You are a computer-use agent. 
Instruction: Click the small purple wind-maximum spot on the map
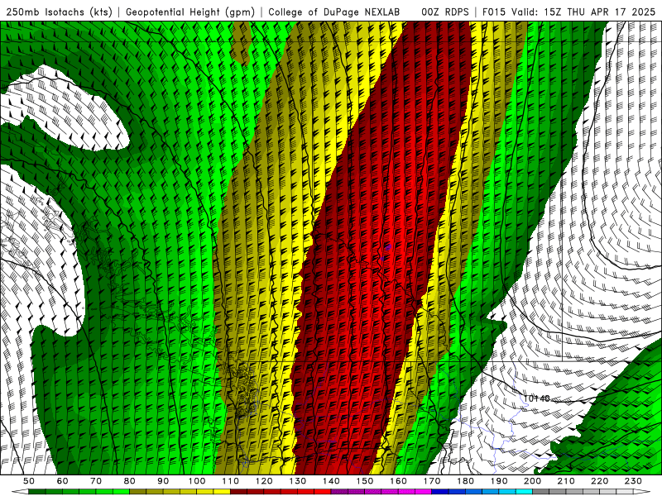(388, 246)
